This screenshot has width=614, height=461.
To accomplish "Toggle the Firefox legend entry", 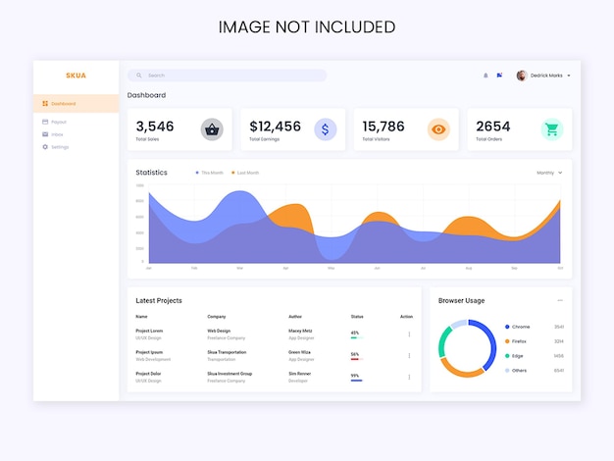I will pyautogui.click(x=516, y=341).
